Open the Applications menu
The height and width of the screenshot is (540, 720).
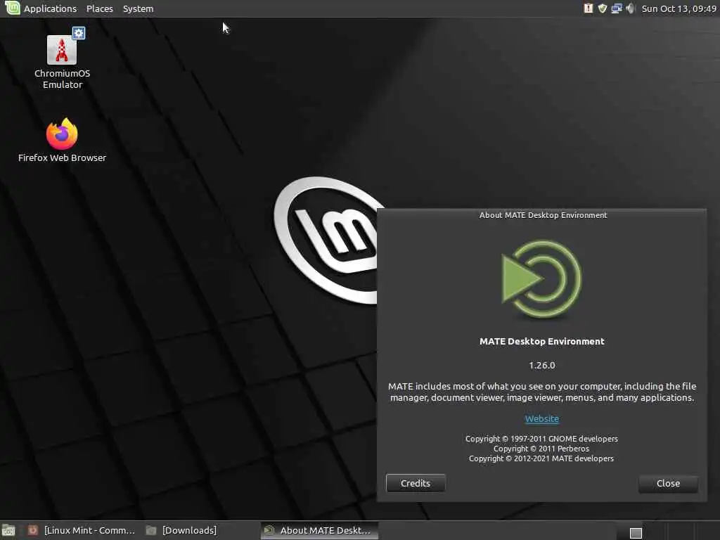coord(50,8)
